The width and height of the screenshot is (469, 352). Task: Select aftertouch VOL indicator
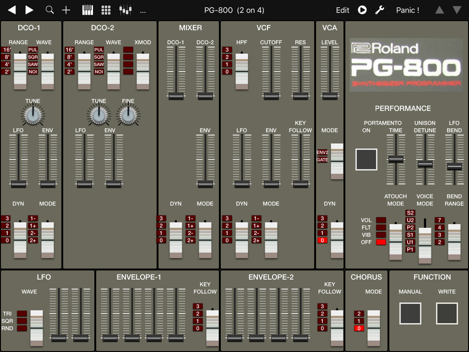[x=381, y=220]
